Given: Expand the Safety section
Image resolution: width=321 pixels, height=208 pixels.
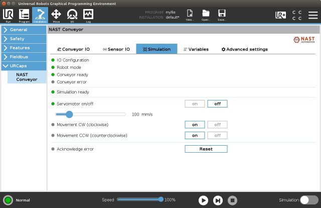Looking at the screenshot, I should tap(23, 39).
